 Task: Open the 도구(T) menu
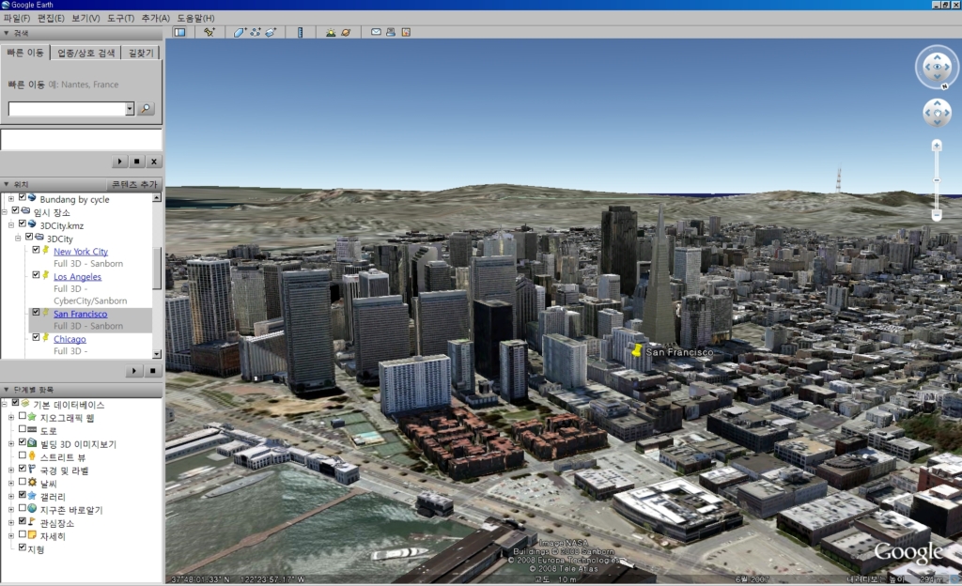[x=121, y=19]
